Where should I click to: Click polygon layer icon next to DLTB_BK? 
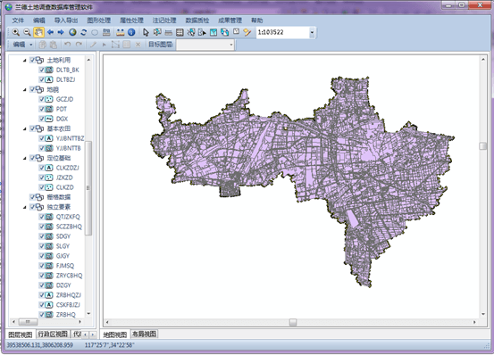pos(49,70)
